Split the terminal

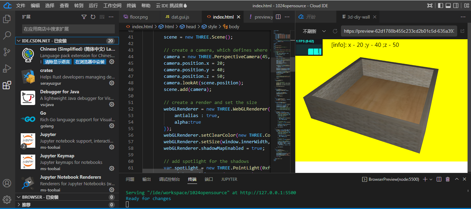439,179
